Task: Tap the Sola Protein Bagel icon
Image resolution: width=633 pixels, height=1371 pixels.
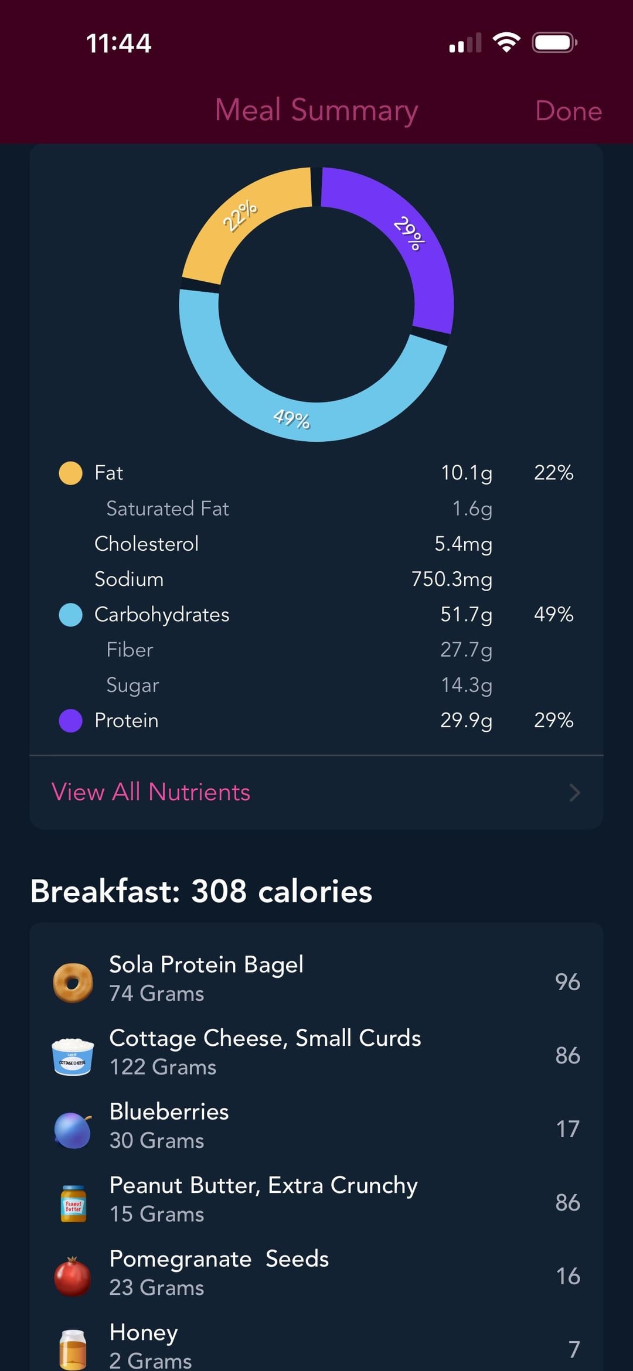Action: pyautogui.click(x=73, y=983)
